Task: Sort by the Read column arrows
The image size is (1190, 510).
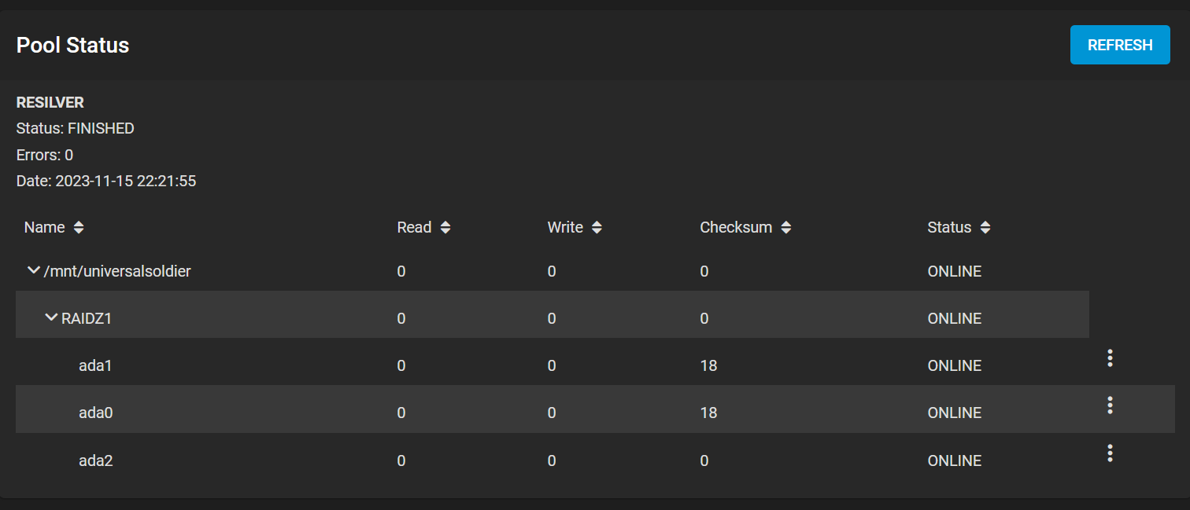Action: coord(445,228)
